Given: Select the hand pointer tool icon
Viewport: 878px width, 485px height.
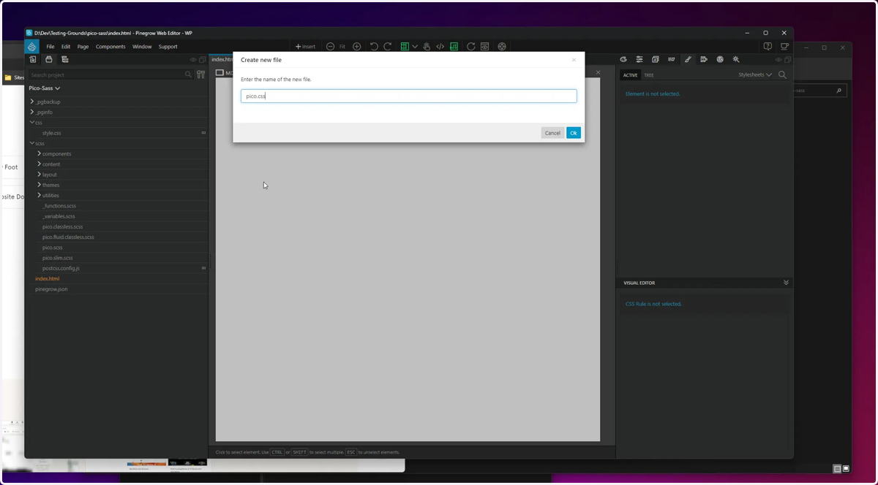Looking at the screenshot, I should click(427, 47).
